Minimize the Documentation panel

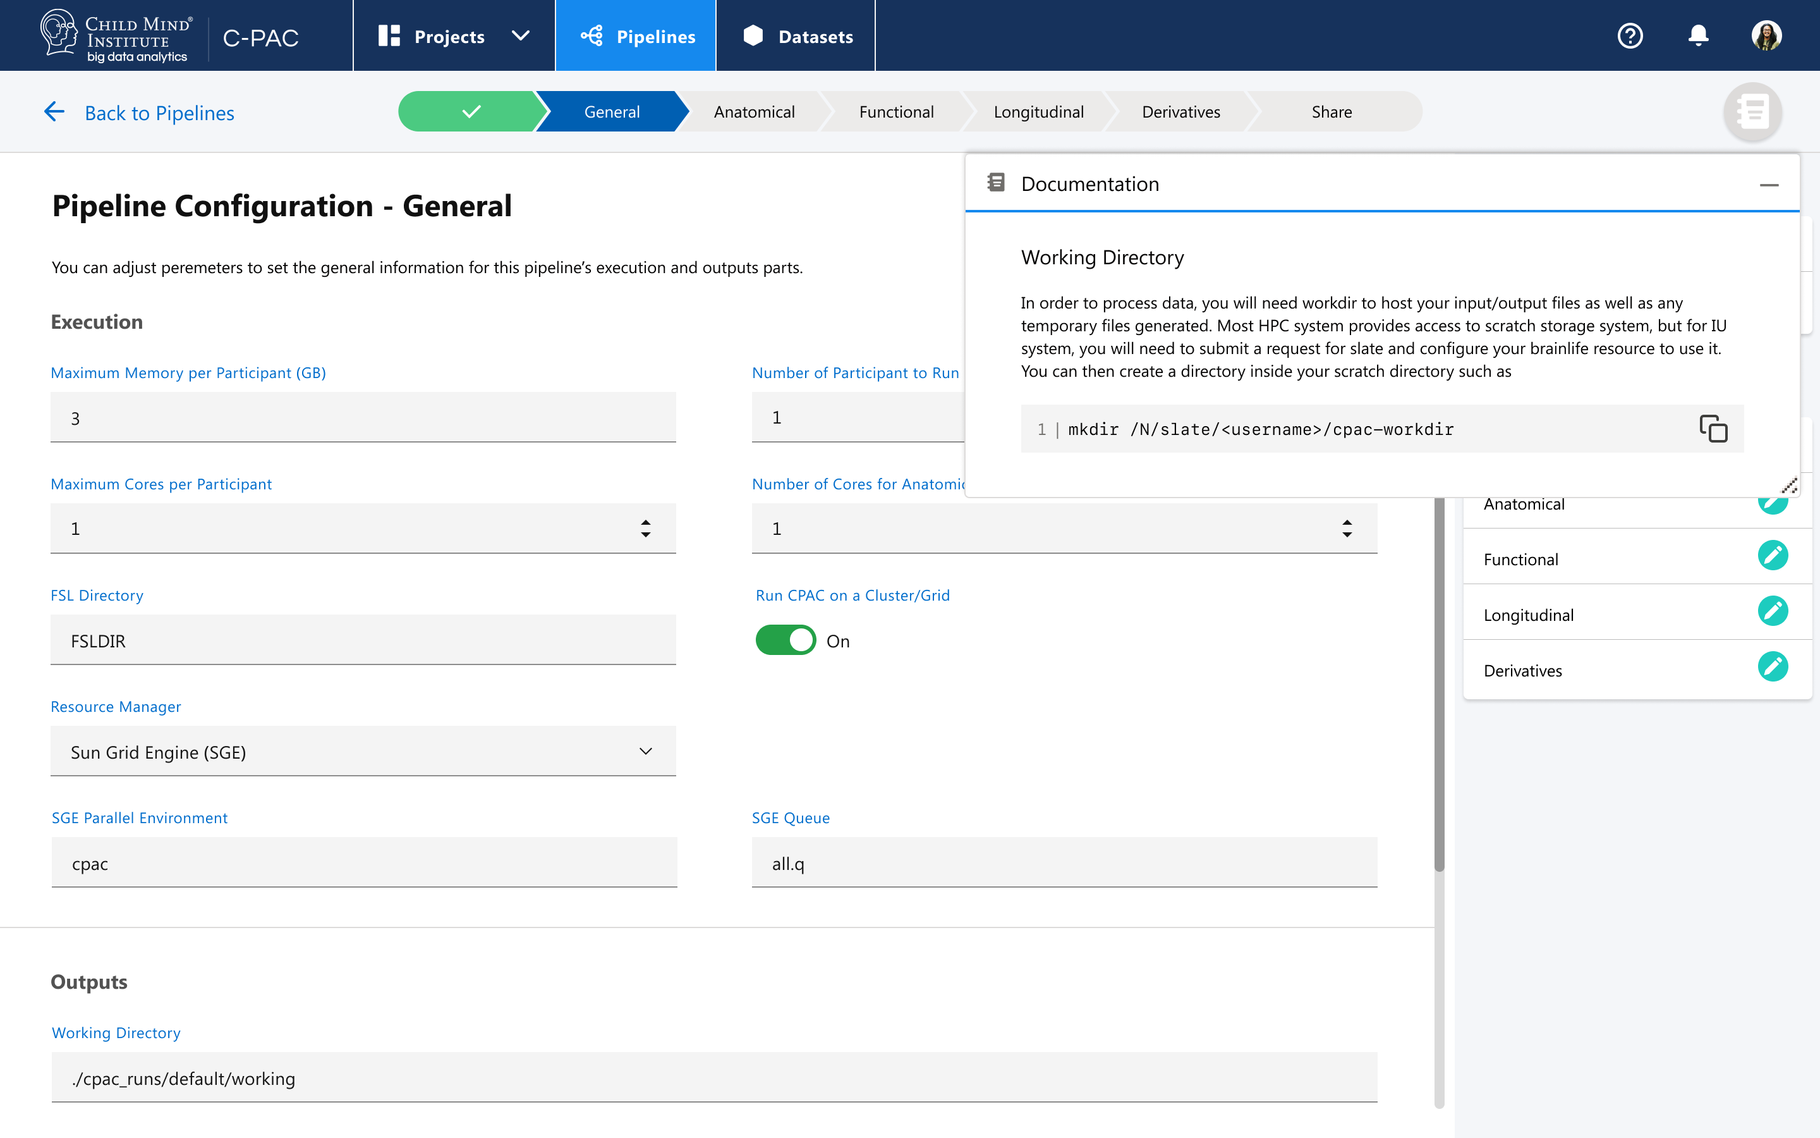tap(1769, 185)
